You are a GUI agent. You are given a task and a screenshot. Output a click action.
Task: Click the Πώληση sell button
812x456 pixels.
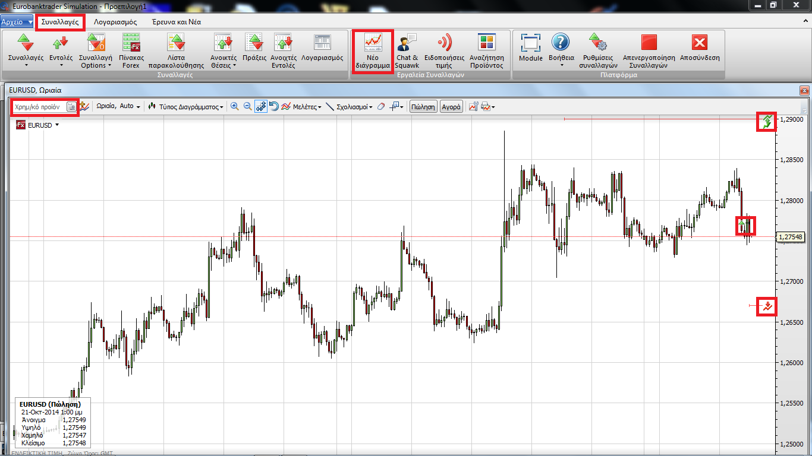[423, 107]
